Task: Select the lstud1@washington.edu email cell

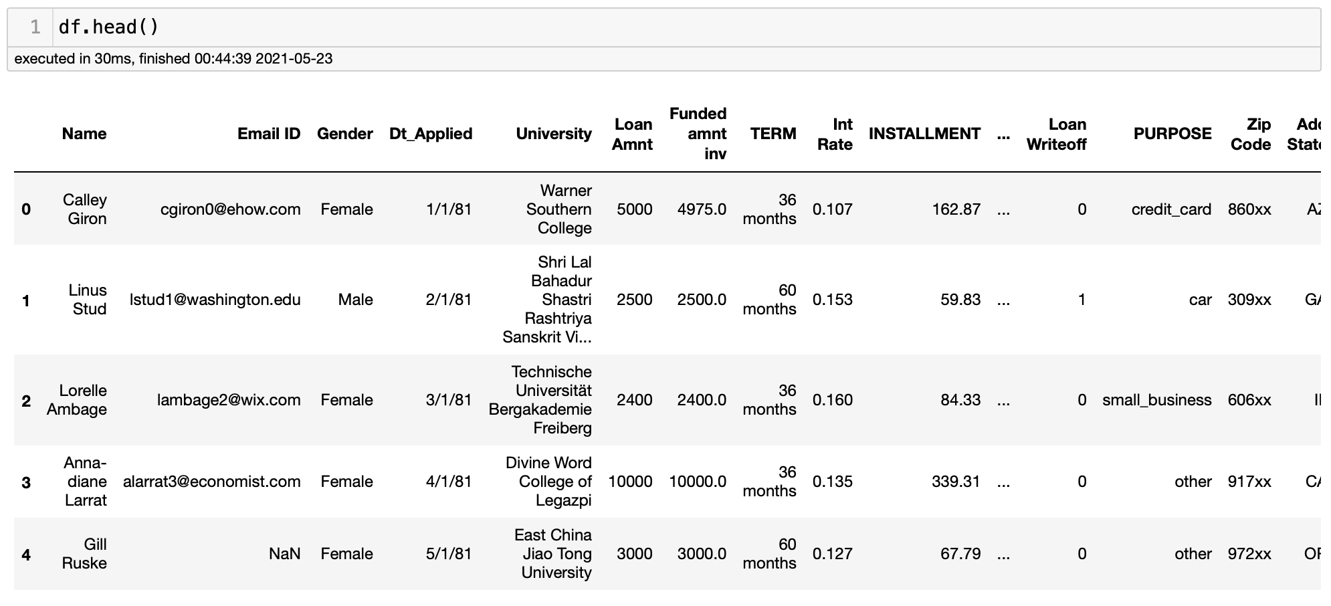Action: [x=215, y=300]
